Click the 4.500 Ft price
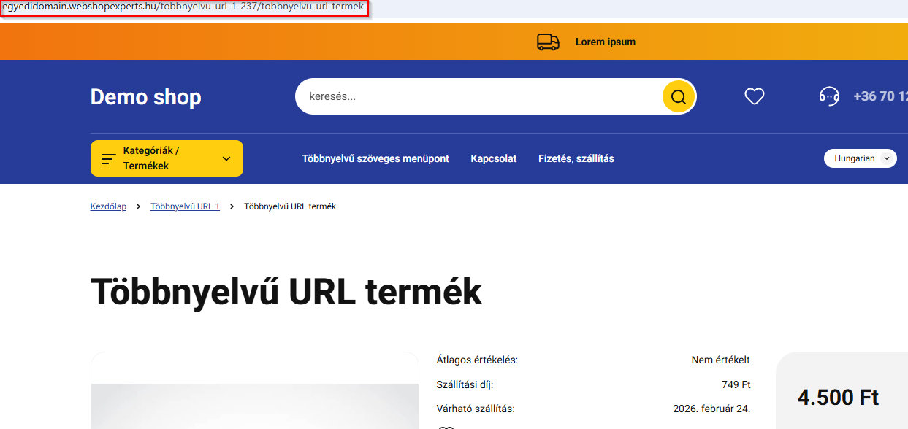 [x=838, y=398]
